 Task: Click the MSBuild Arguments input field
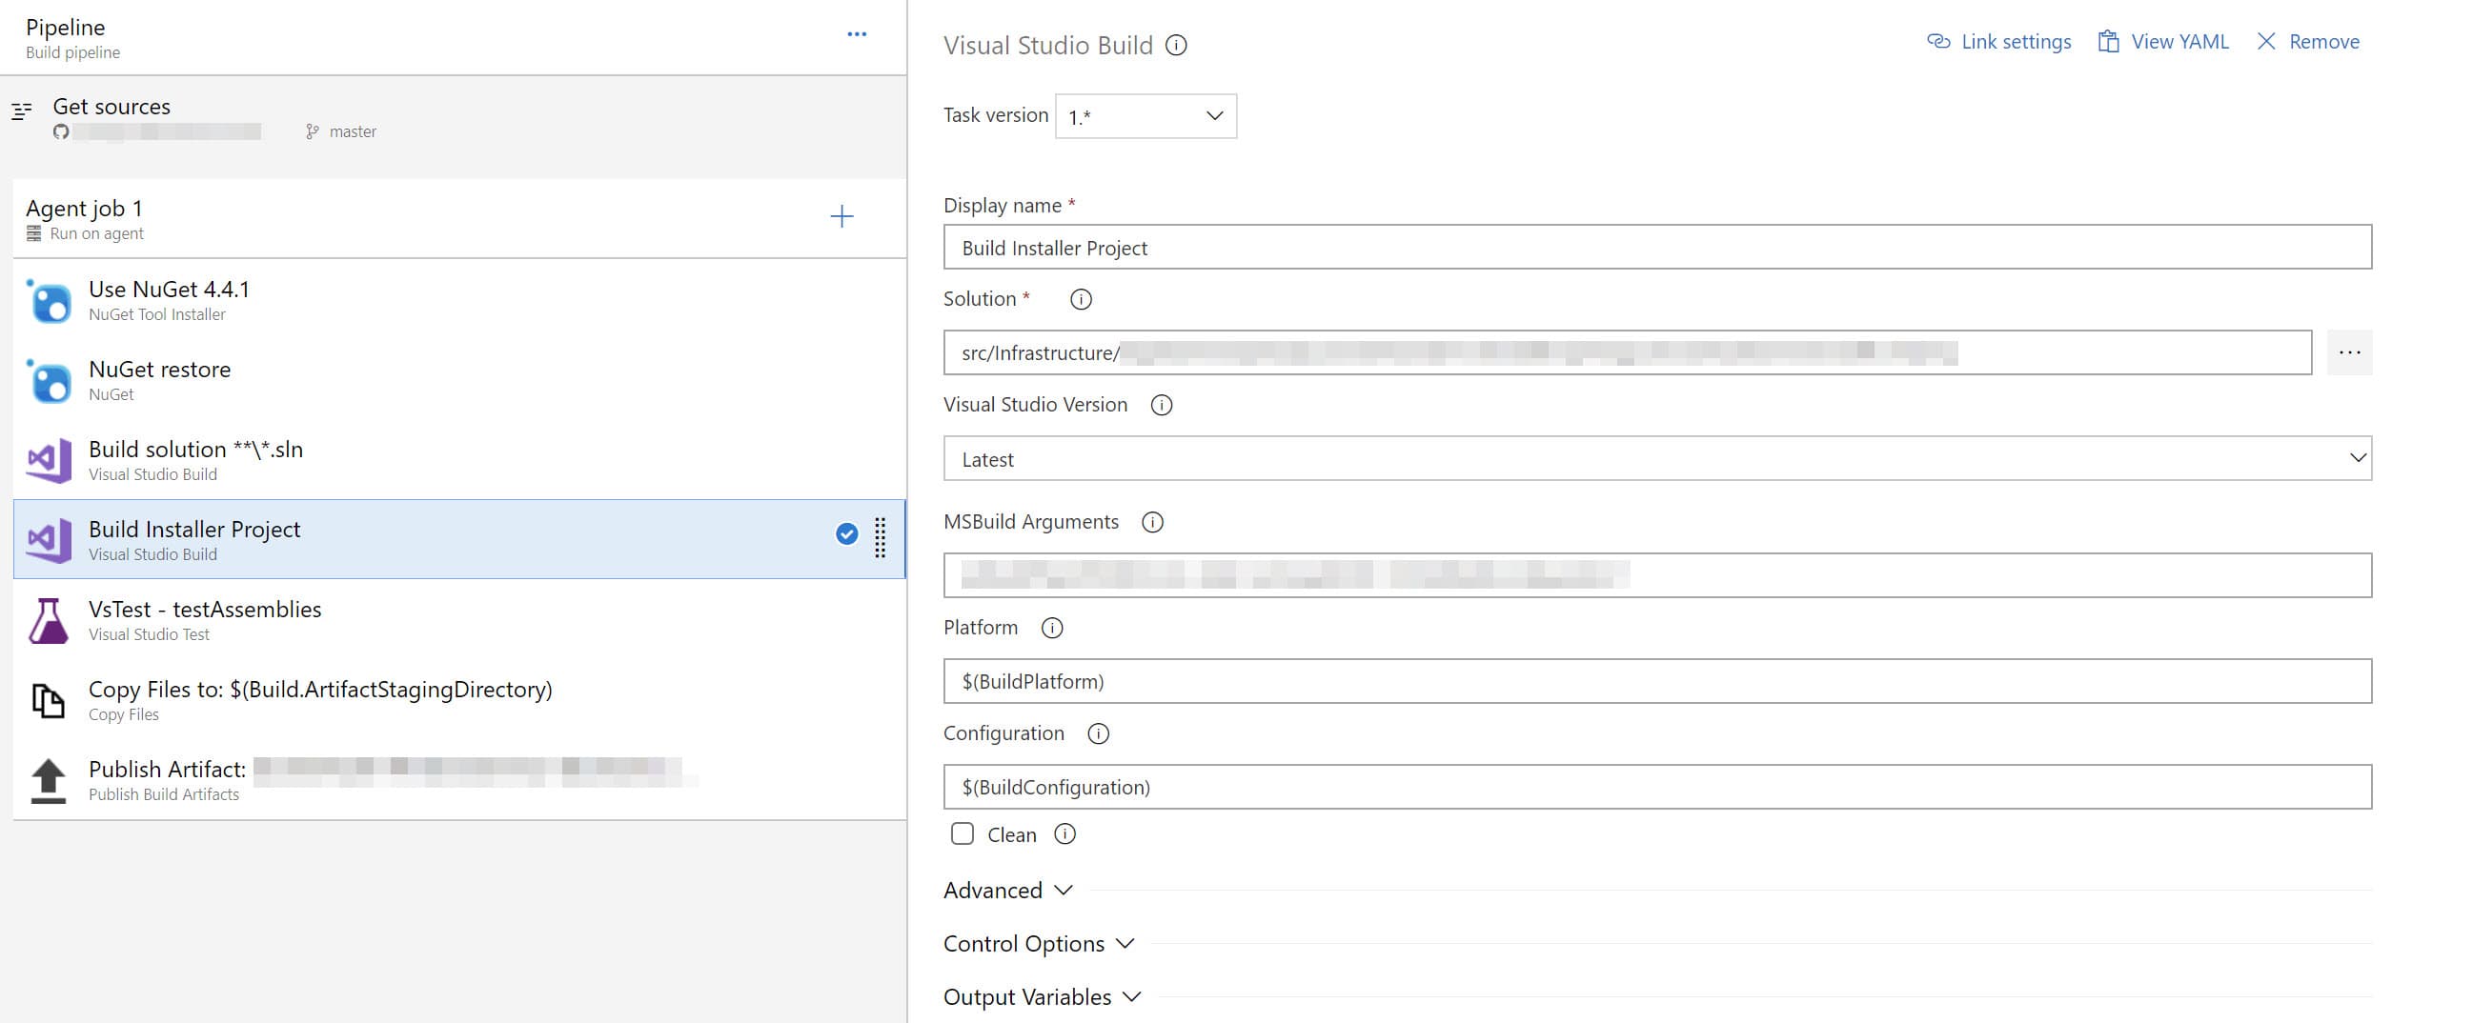point(1657,576)
